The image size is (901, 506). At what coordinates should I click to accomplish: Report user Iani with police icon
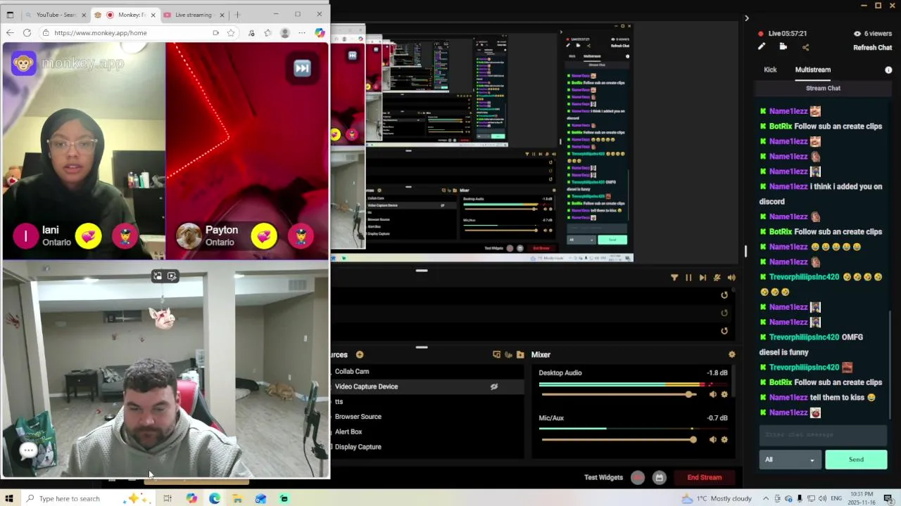pyautogui.click(x=125, y=237)
